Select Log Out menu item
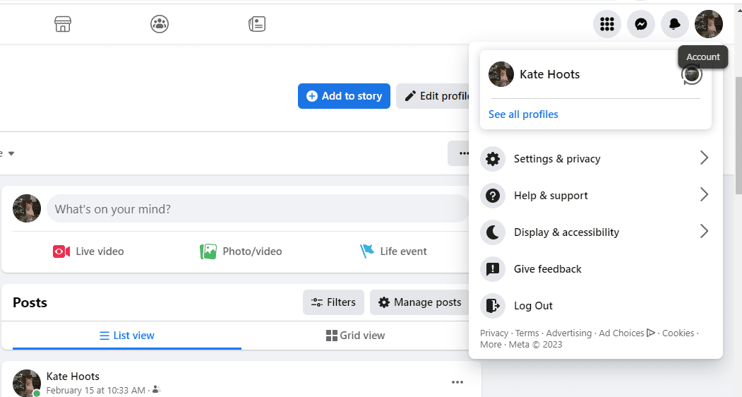This screenshot has height=397, width=742. [595, 306]
